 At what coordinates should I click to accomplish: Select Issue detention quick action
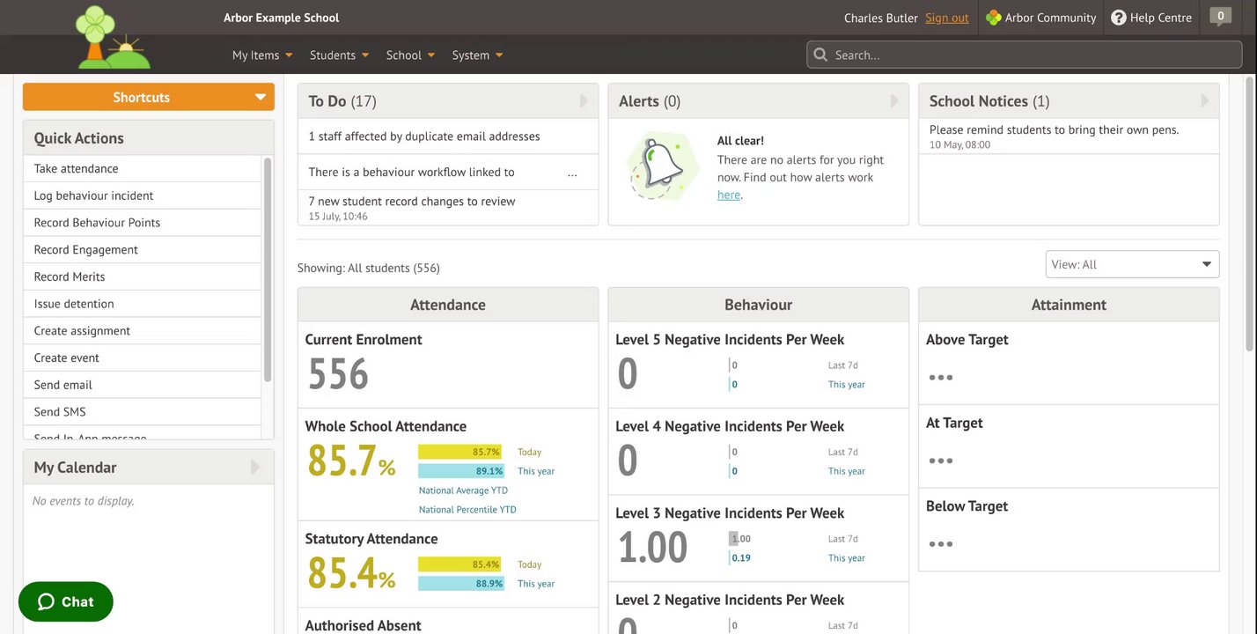143,304
